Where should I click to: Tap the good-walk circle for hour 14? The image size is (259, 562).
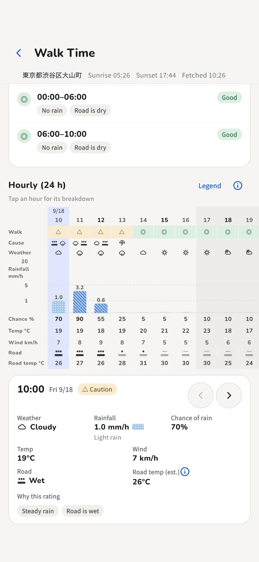point(143,232)
